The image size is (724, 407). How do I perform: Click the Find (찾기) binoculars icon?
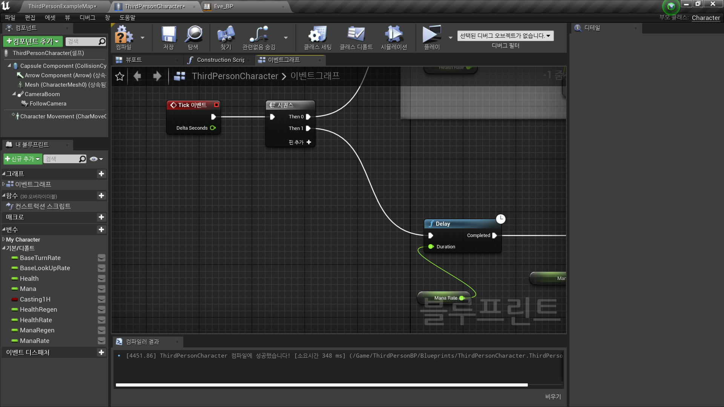[x=225, y=35]
